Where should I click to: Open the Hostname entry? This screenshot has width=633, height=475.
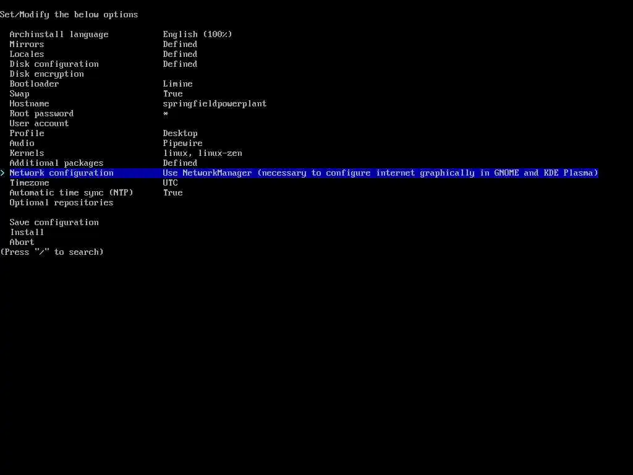(29, 103)
